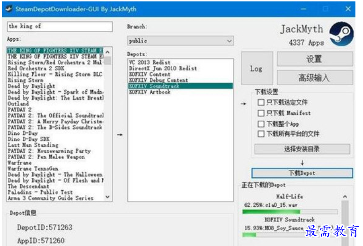Start download with 下载Depot button
363x246 pixels.
[x=302, y=173]
